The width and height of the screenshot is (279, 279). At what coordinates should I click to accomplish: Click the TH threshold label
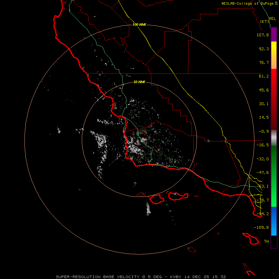(x=266, y=241)
